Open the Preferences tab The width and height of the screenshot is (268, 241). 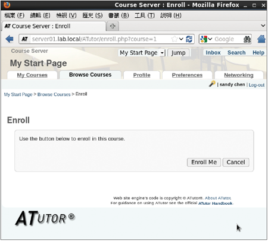click(187, 75)
